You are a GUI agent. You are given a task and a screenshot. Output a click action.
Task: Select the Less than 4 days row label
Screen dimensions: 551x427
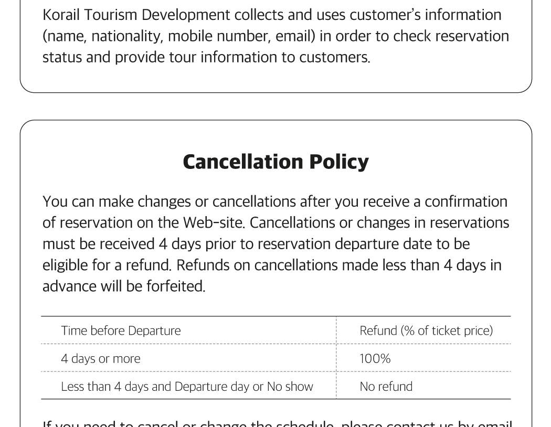(x=187, y=387)
